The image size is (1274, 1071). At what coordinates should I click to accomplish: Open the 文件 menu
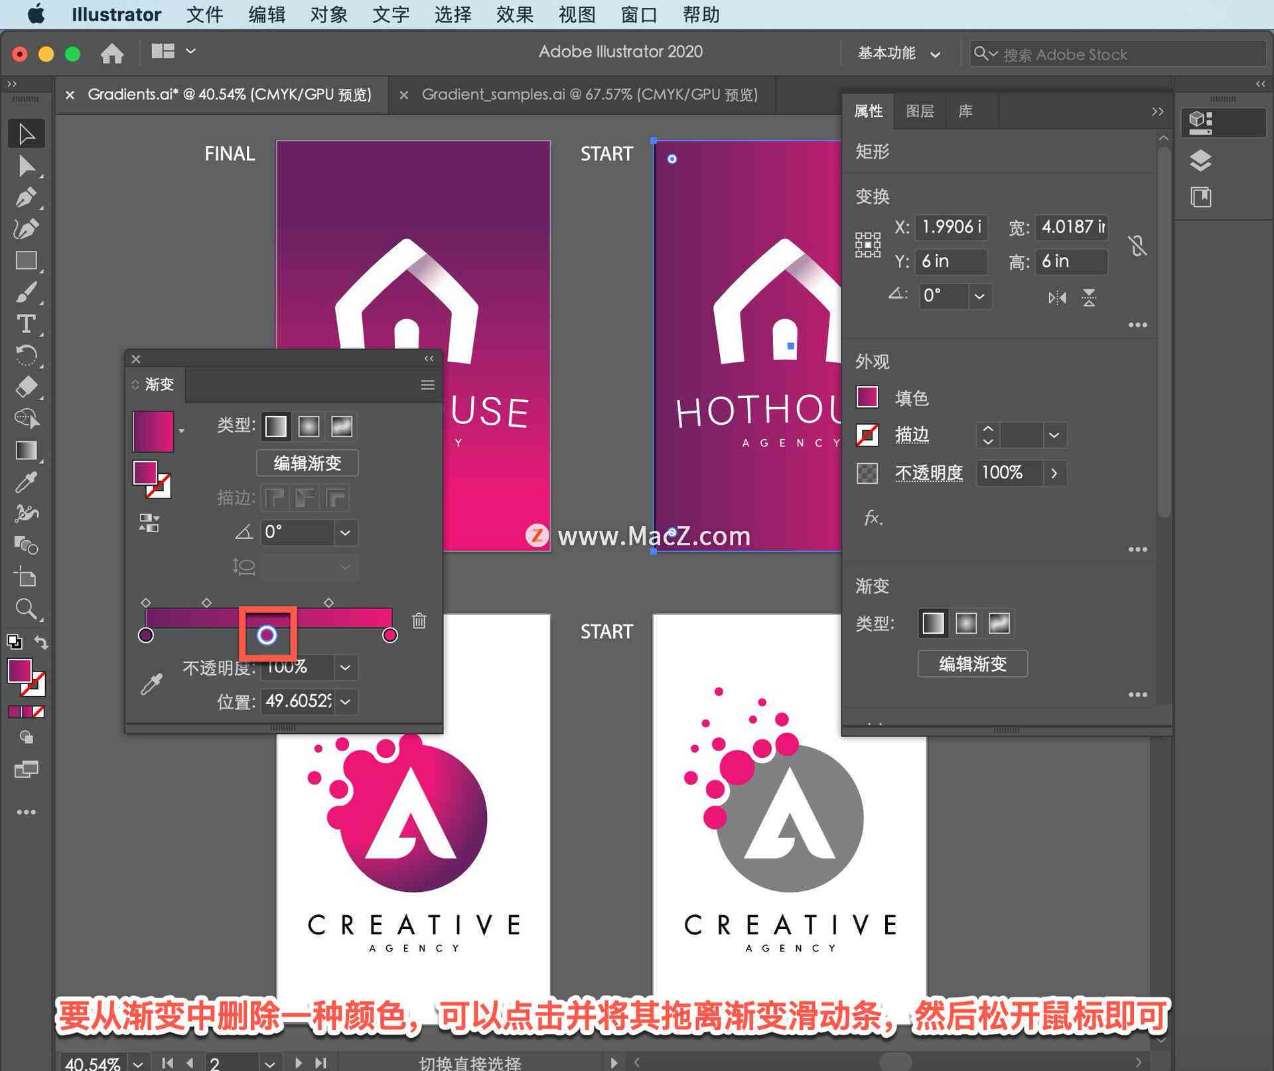204,15
